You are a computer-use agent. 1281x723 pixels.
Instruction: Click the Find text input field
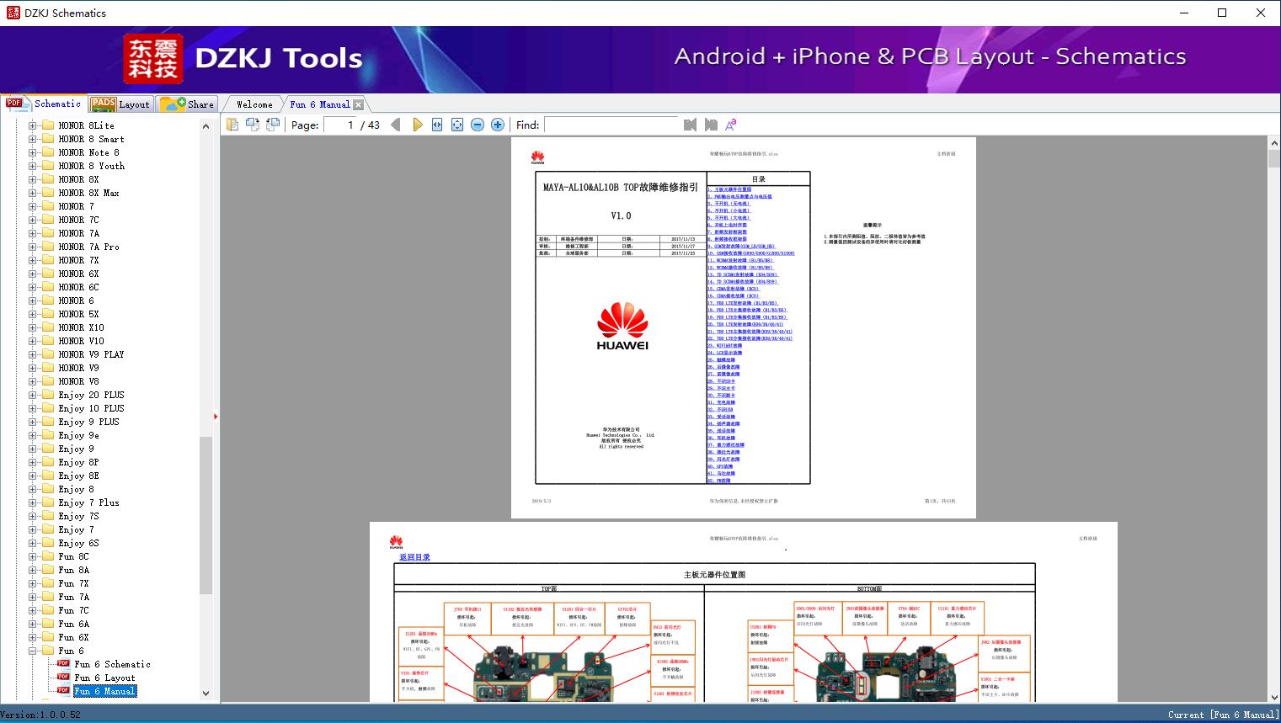point(611,125)
